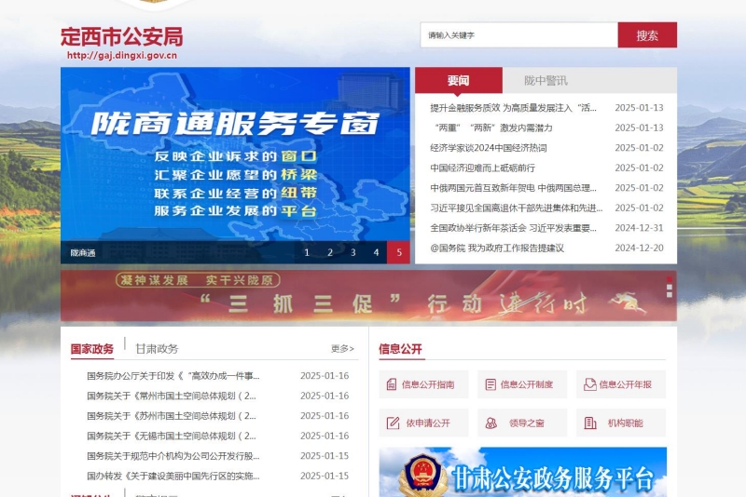Click the 依申请公开 pencil icon
Image resolution: width=746 pixels, height=497 pixels.
[393, 423]
